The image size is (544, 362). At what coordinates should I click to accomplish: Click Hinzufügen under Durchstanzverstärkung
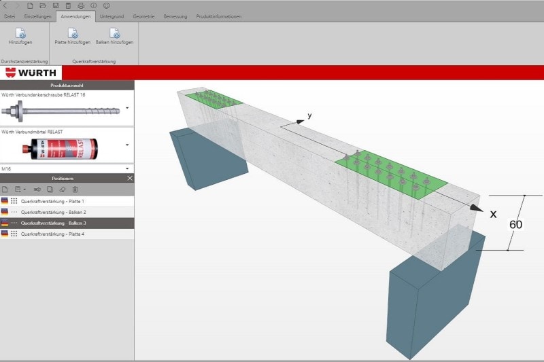point(20,37)
